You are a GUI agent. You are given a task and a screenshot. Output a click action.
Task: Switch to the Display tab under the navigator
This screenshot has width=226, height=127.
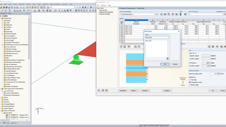(x=7, y=123)
